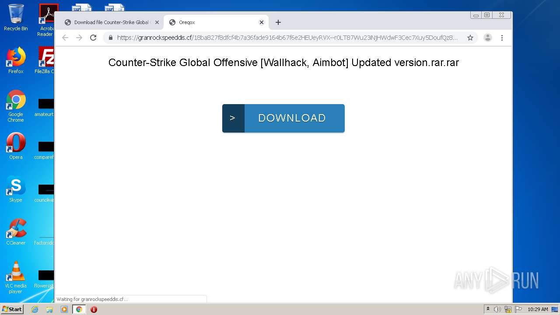The width and height of the screenshot is (560, 315).
Task: Open Recycle Bin on desktop
Action: [16, 17]
